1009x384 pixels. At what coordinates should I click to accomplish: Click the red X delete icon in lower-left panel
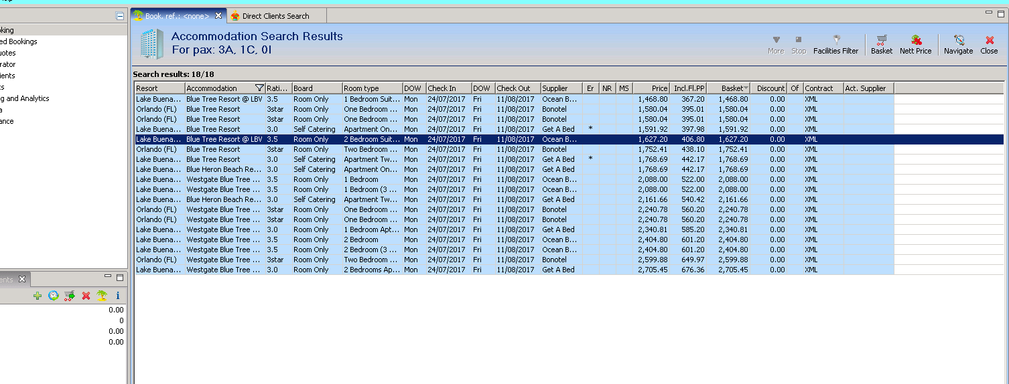pyautogui.click(x=86, y=296)
